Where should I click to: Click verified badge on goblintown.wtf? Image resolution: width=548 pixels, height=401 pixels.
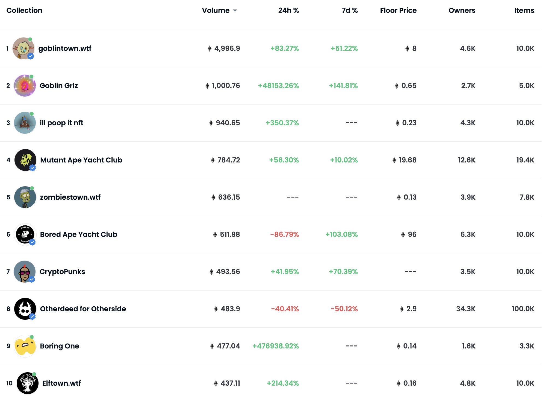[x=31, y=56]
